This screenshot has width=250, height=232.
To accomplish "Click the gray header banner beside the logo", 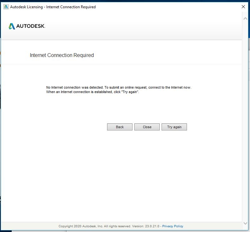I will click(x=144, y=26).
